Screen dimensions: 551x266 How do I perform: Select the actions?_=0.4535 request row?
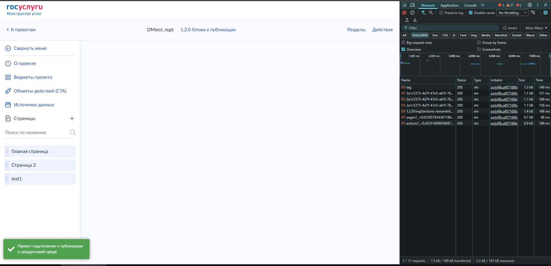475,123
